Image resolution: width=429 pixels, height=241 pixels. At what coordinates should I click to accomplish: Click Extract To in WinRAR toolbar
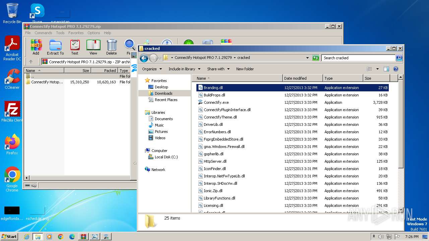point(55,47)
